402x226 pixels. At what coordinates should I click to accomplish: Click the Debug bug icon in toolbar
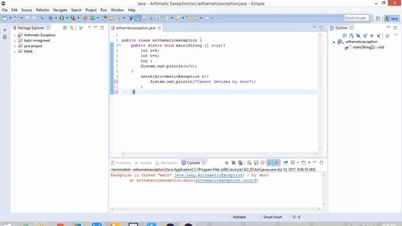click(50, 18)
